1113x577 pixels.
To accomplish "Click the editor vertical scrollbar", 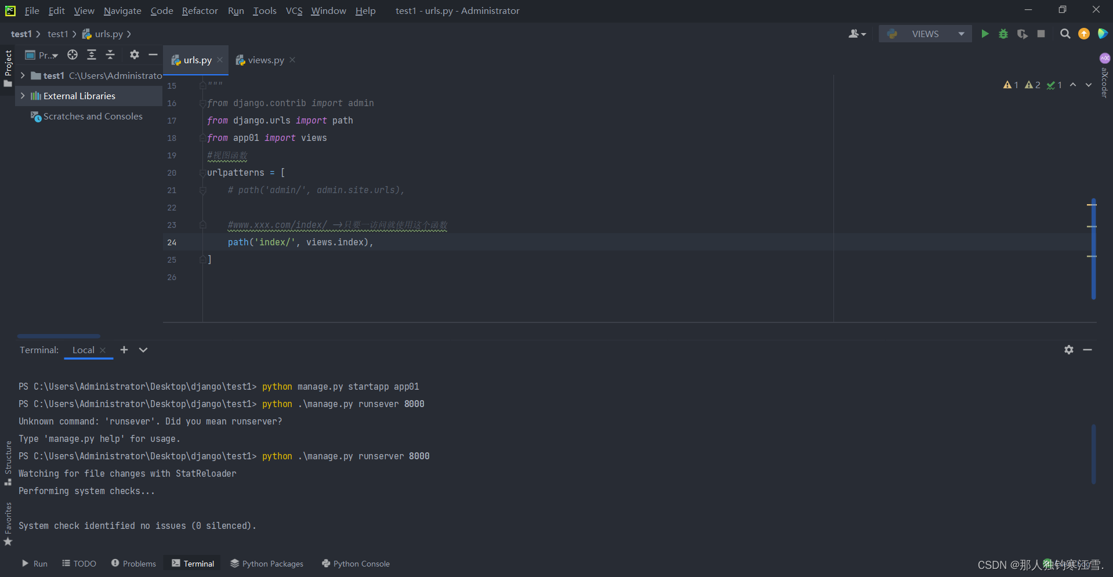I will point(1093,249).
